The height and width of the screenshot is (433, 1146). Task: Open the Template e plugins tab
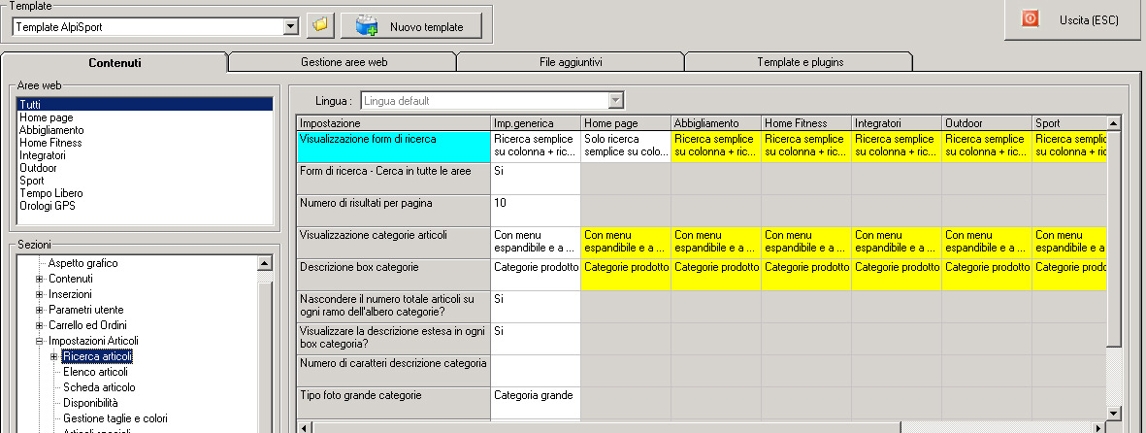(801, 62)
